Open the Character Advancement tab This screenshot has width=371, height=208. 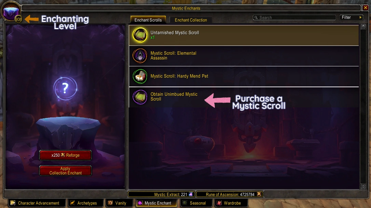(37, 203)
